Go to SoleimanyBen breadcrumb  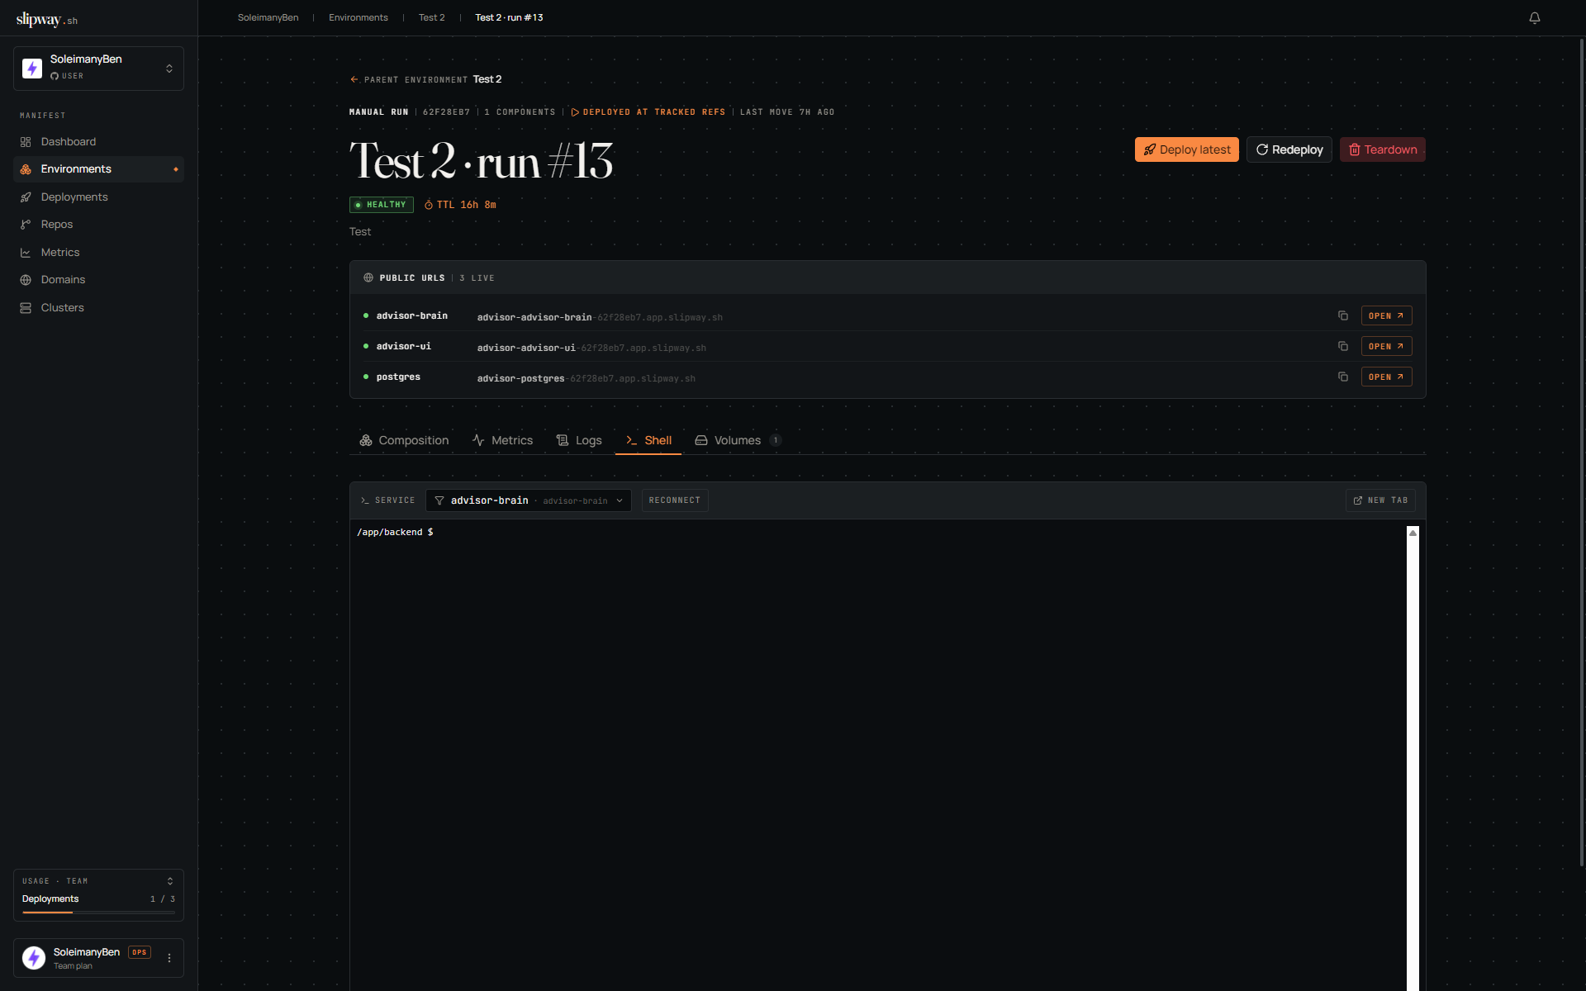tap(268, 17)
